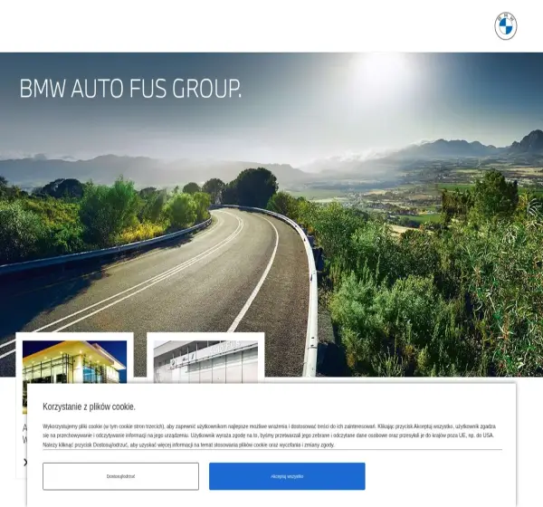Image resolution: width=543 pixels, height=507 pixels.
Task: Click the BMW roundel logo
Action: point(506,26)
